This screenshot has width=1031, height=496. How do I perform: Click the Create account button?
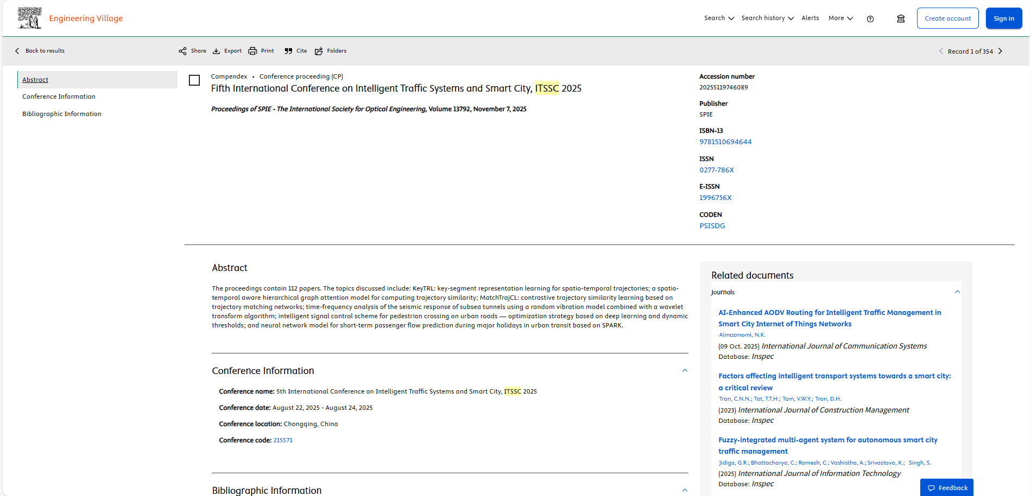click(x=947, y=18)
